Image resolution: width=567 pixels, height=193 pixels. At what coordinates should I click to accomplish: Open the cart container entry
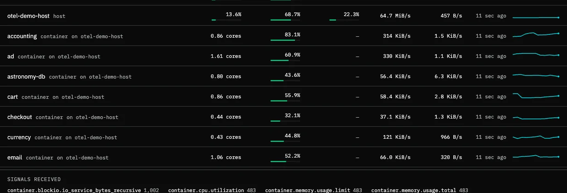pos(283,96)
